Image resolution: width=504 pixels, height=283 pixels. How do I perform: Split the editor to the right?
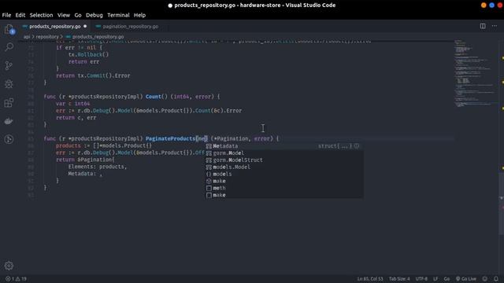[x=483, y=26]
